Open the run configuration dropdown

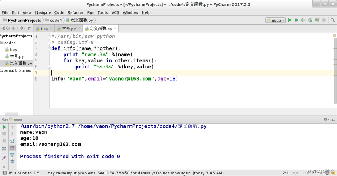(275, 20)
